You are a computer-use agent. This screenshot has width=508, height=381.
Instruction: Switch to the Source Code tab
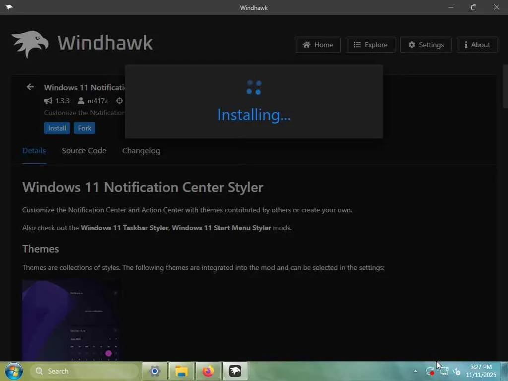(84, 151)
